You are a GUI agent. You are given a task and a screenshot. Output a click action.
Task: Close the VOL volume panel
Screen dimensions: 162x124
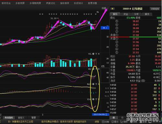[x=99, y=54]
